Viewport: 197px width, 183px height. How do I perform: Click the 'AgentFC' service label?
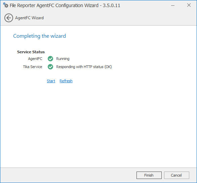[35, 59]
